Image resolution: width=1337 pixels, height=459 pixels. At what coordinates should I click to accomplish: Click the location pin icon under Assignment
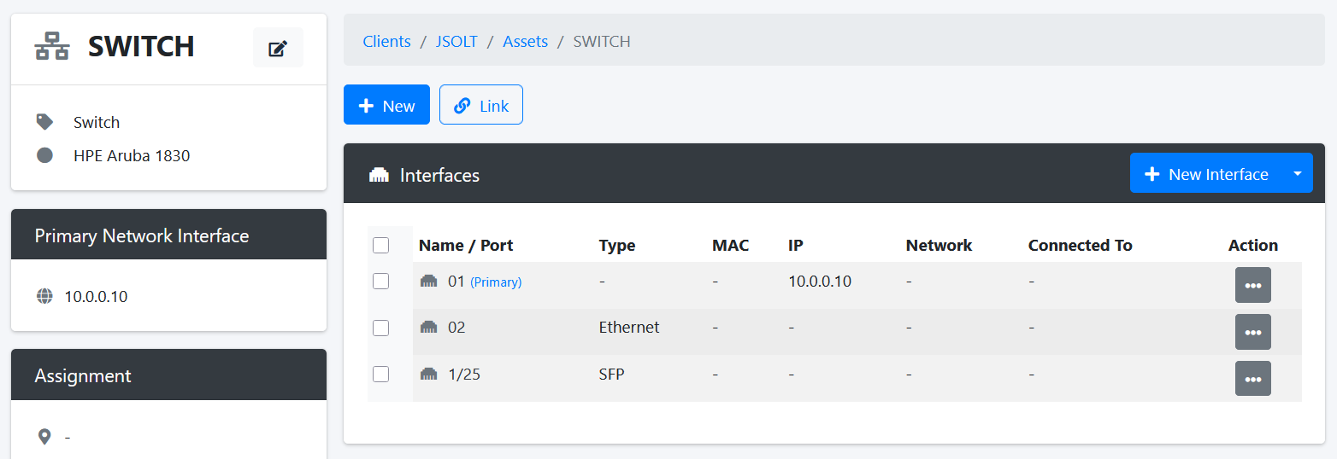pyautogui.click(x=44, y=437)
